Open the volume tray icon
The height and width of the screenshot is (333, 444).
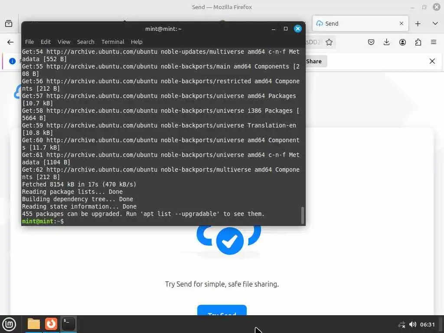(413, 324)
